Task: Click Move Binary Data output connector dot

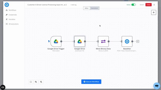Action: click(x=109, y=41)
